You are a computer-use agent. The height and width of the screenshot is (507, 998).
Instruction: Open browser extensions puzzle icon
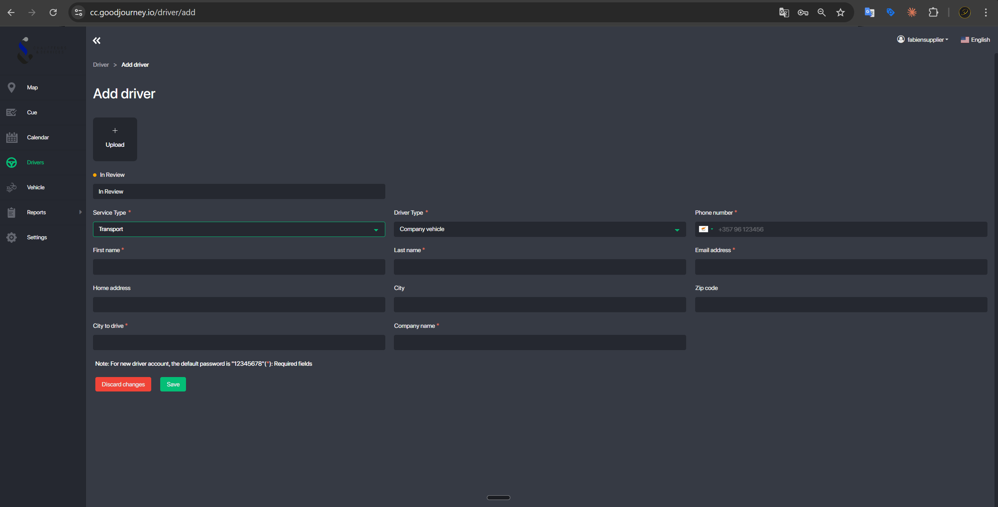click(x=933, y=12)
